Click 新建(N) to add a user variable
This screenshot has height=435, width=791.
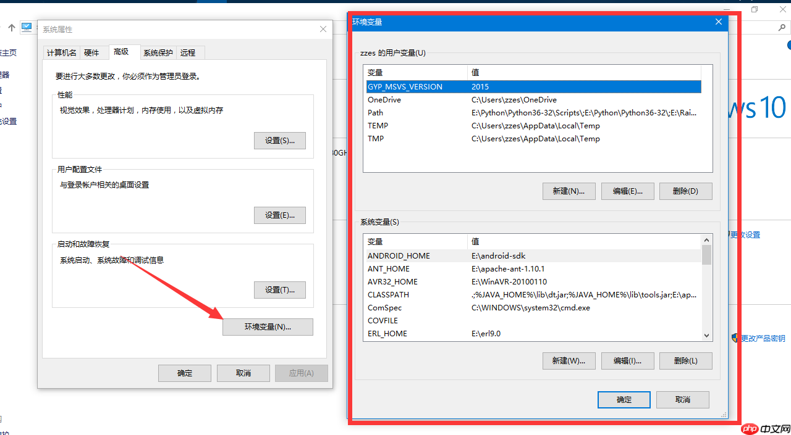tap(569, 191)
